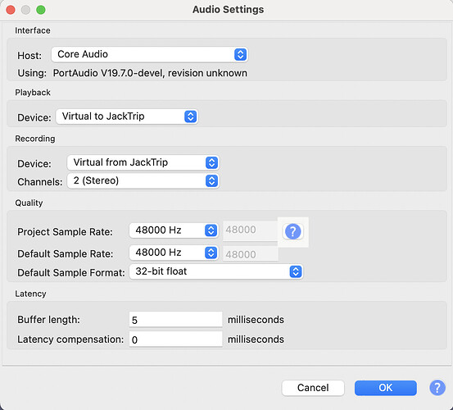Screen dimensions: 453x410
Task: Click the help icon next to OK button
Action: coord(437,387)
